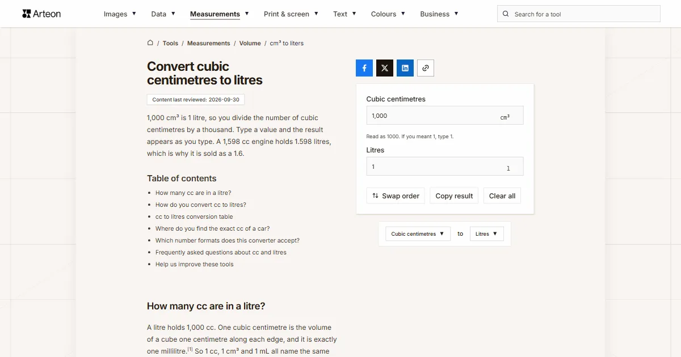Click the Table of contents heading
681x357 pixels.
tap(182, 178)
